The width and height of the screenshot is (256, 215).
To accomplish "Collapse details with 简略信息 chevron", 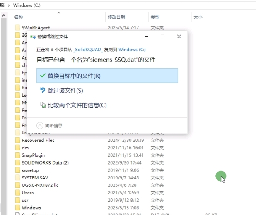I will pos(40,126).
